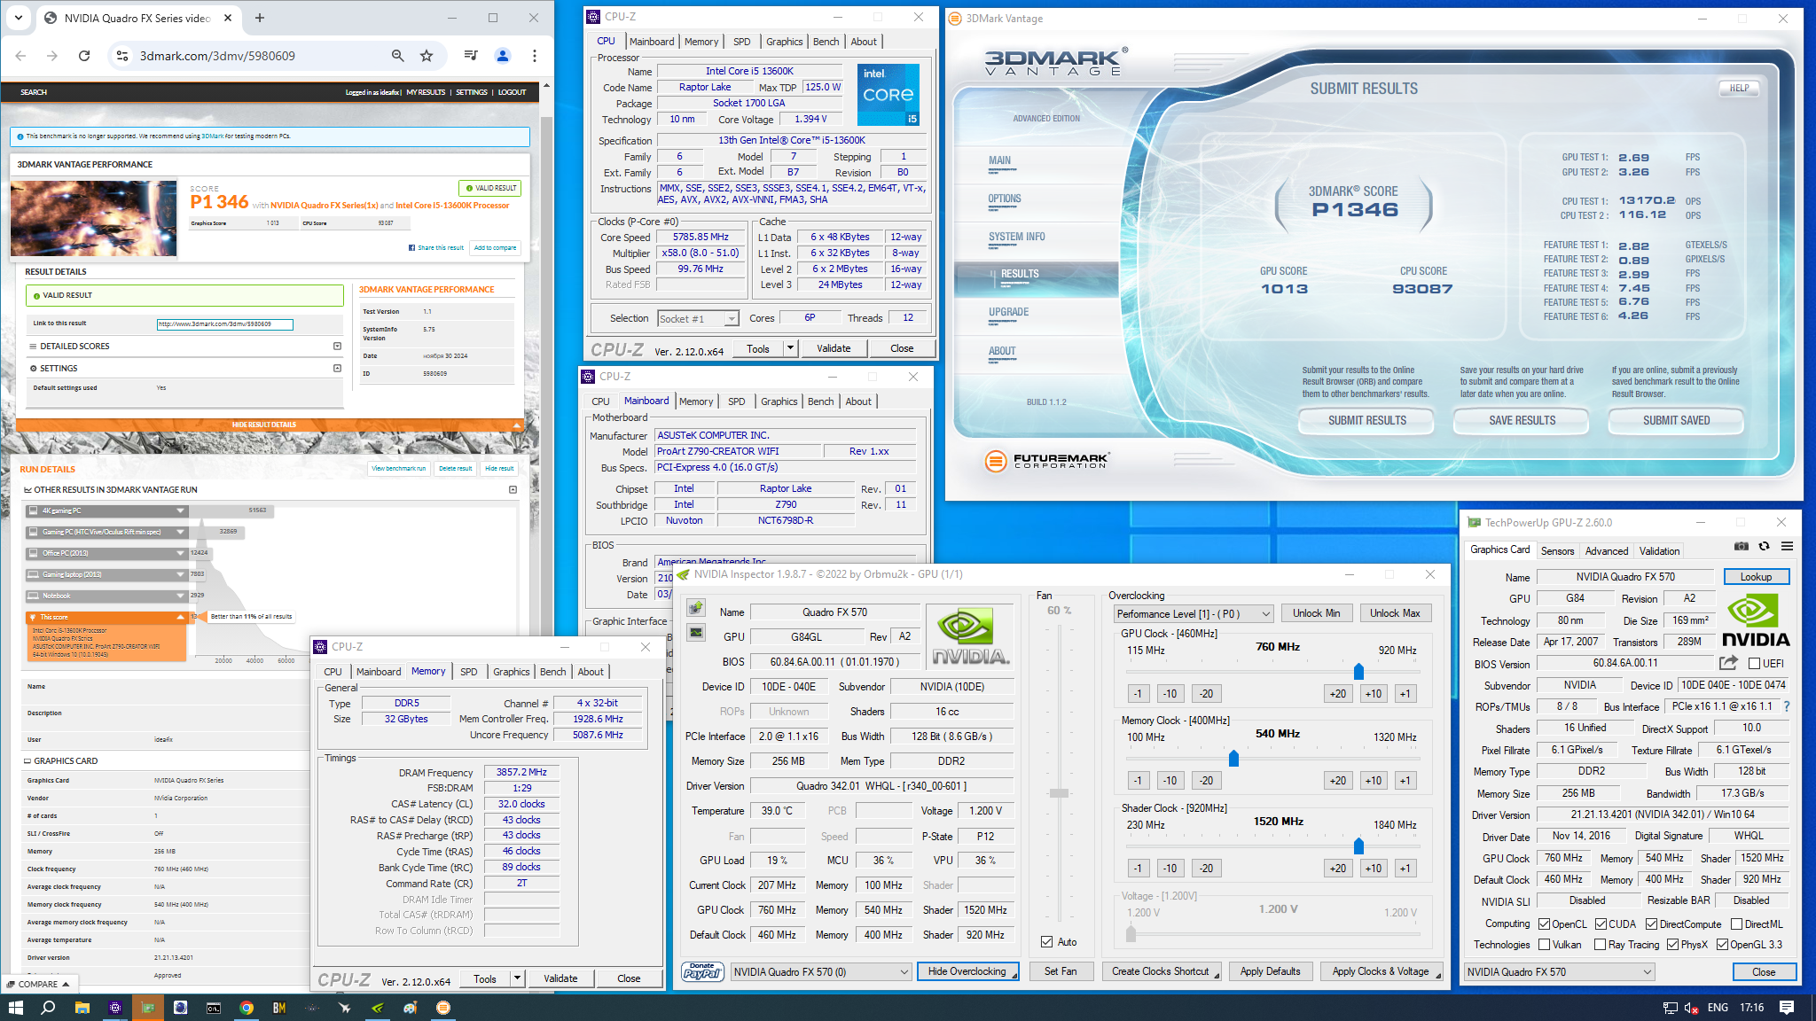The height and width of the screenshot is (1021, 1816).
Task: Open SYSTEM INFO in 3DMark Vantage
Action: pyautogui.click(x=1017, y=237)
